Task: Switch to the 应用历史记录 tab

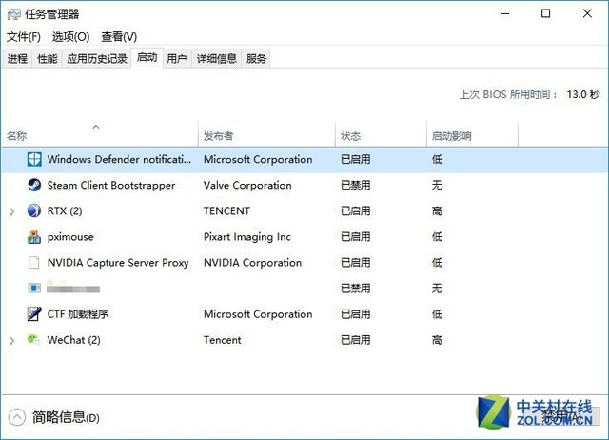Action: (97, 59)
